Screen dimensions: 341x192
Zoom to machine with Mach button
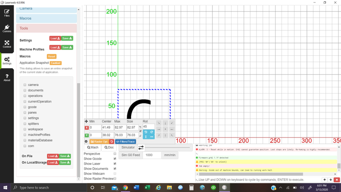93,147
